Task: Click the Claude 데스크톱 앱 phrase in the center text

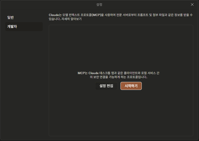Action: (x=99, y=73)
